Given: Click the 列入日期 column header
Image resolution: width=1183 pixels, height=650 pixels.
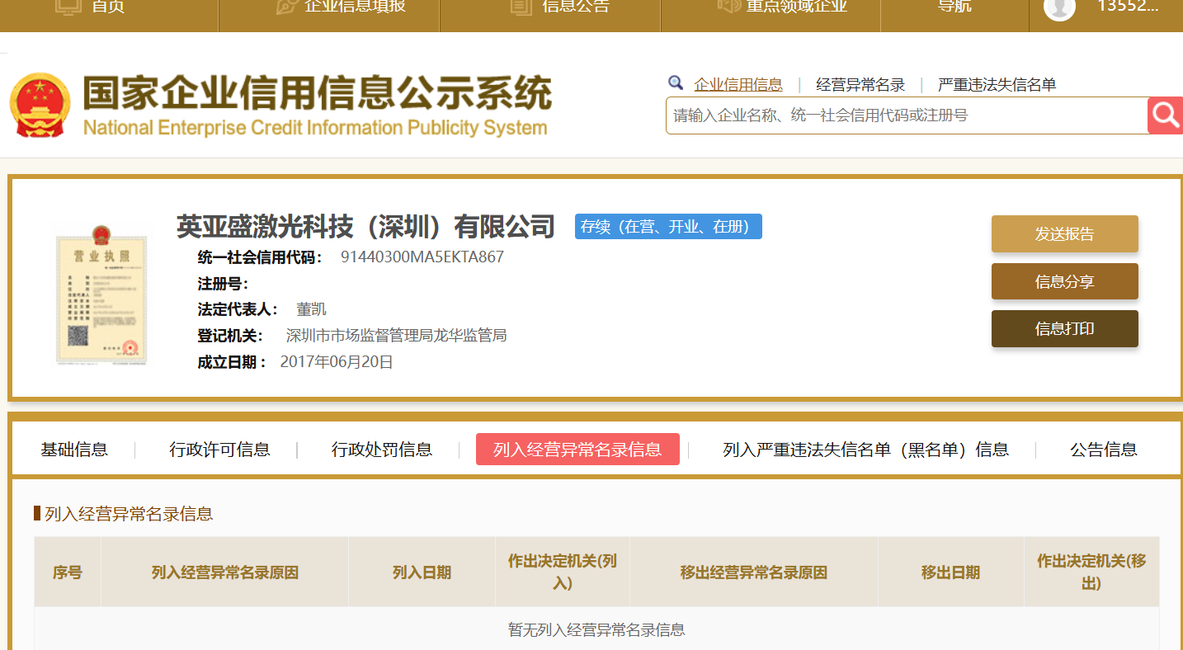Looking at the screenshot, I should (x=422, y=572).
